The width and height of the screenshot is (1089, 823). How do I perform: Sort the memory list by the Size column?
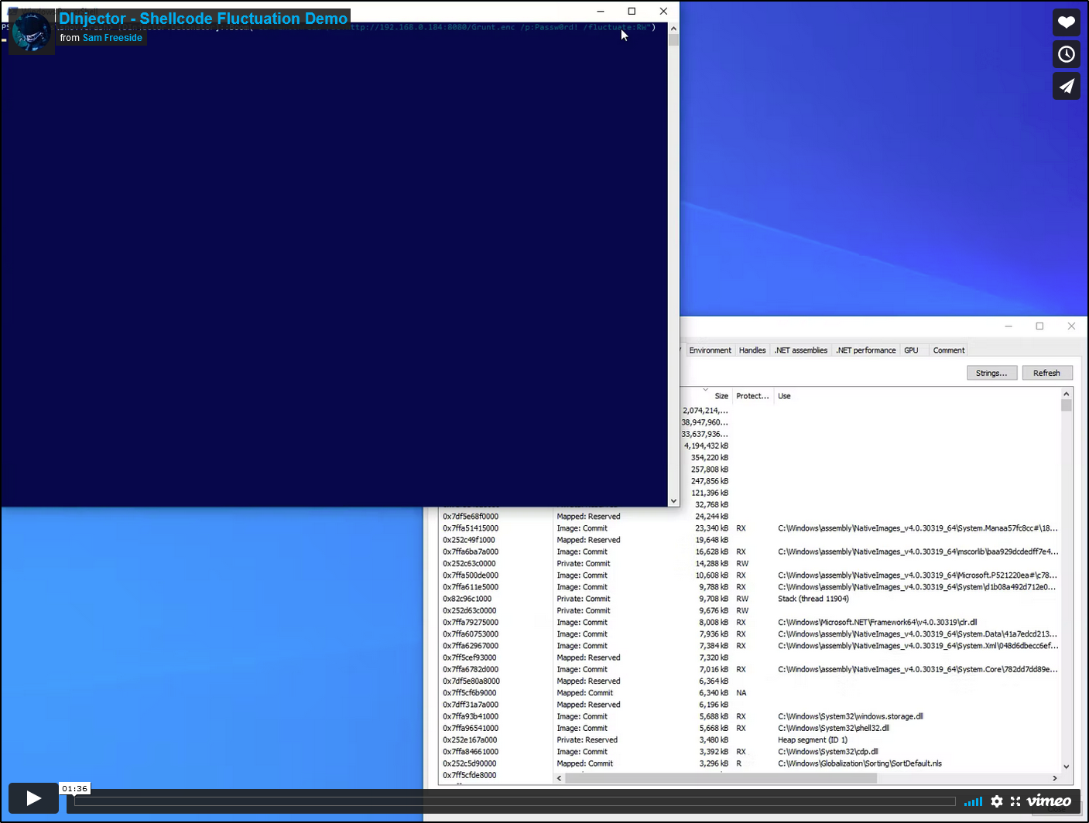[x=721, y=396]
